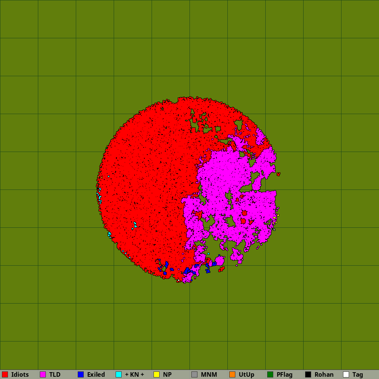
Task: Select the TLD text in the legend
Action: coord(55,374)
